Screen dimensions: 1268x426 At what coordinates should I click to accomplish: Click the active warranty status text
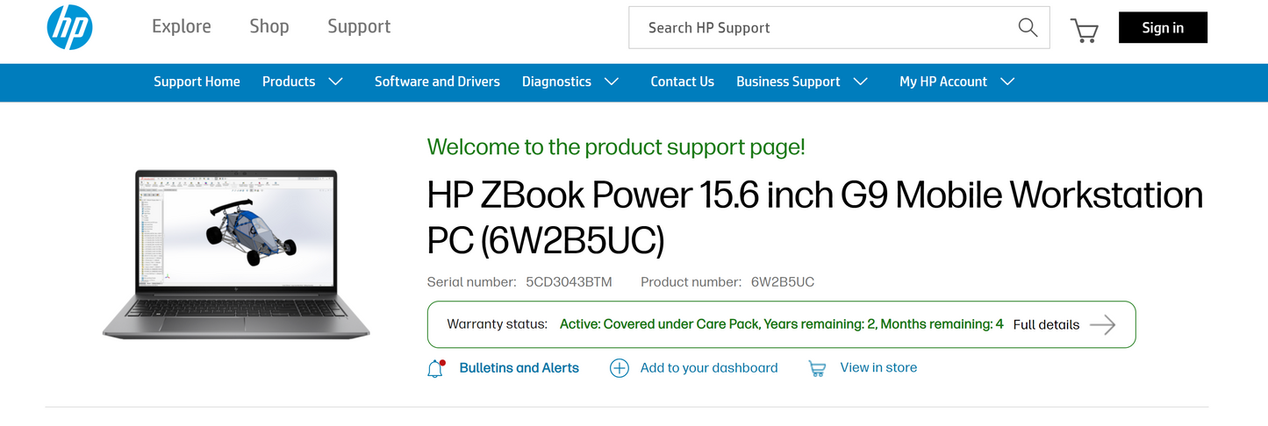[x=782, y=324]
